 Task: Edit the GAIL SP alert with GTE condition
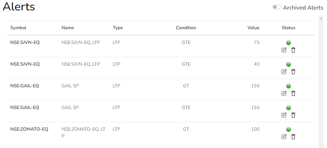click(284, 115)
